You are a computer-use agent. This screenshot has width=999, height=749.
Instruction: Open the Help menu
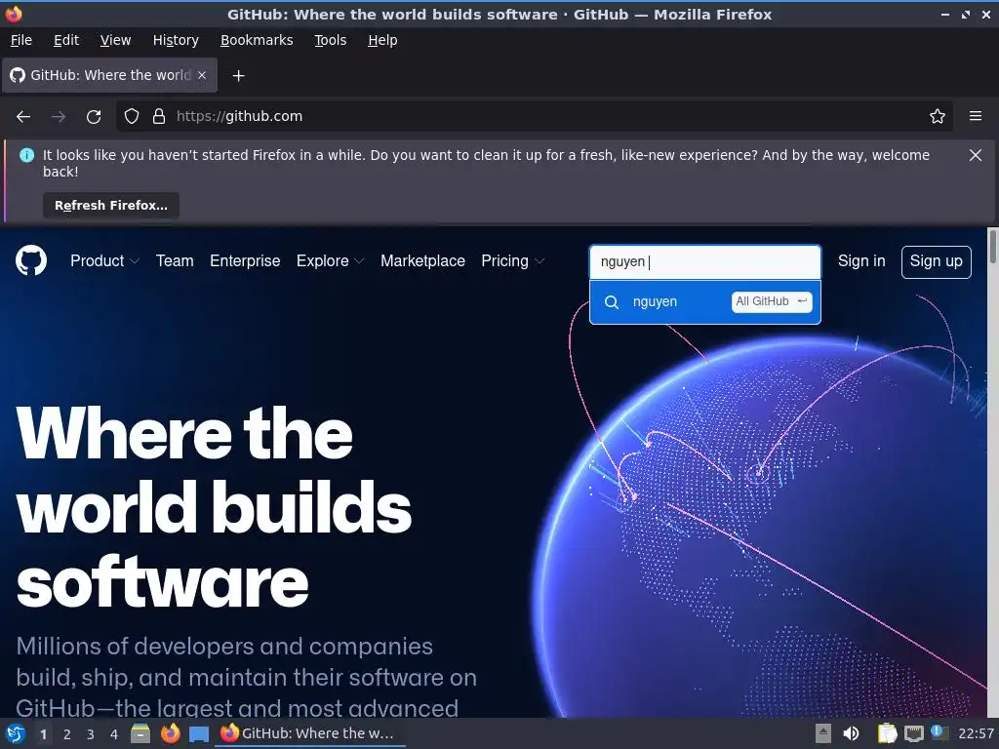382,40
